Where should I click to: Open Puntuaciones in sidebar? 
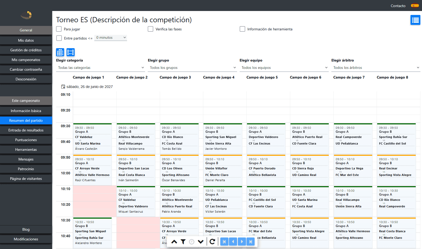pos(26,140)
